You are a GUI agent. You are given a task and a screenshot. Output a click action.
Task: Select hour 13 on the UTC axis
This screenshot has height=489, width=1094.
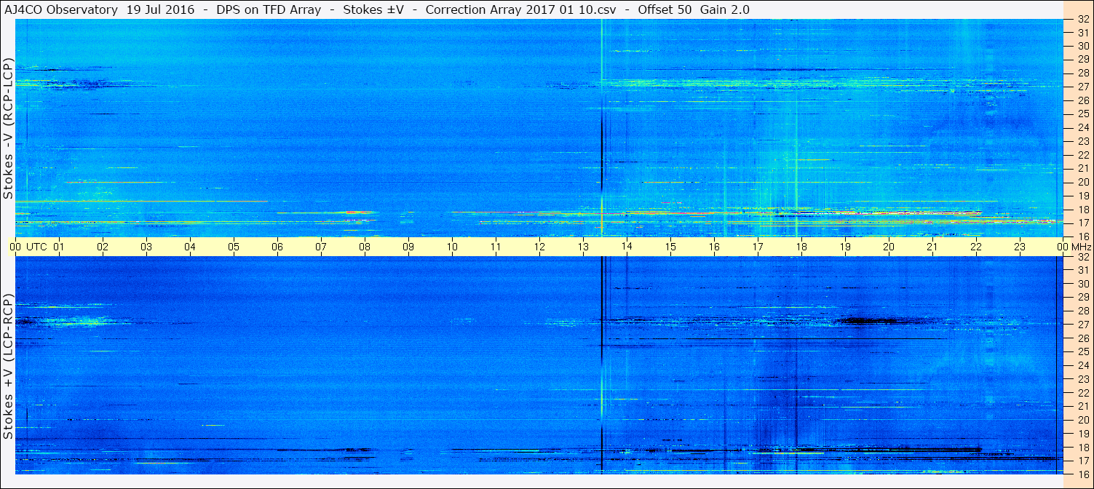tap(583, 247)
